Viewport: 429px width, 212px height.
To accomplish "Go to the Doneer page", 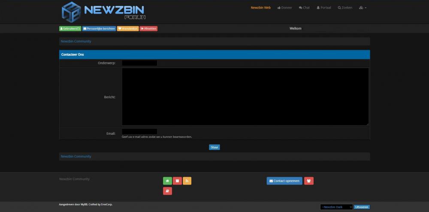I will (x=284, y=8).
